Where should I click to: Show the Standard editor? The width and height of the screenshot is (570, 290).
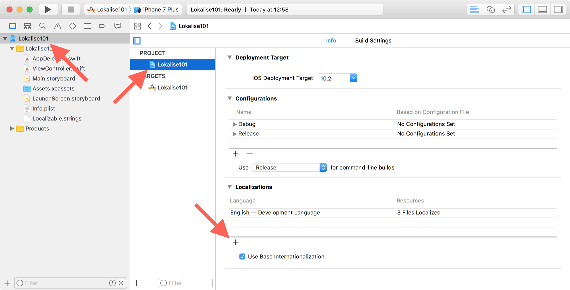coord(475,9)
